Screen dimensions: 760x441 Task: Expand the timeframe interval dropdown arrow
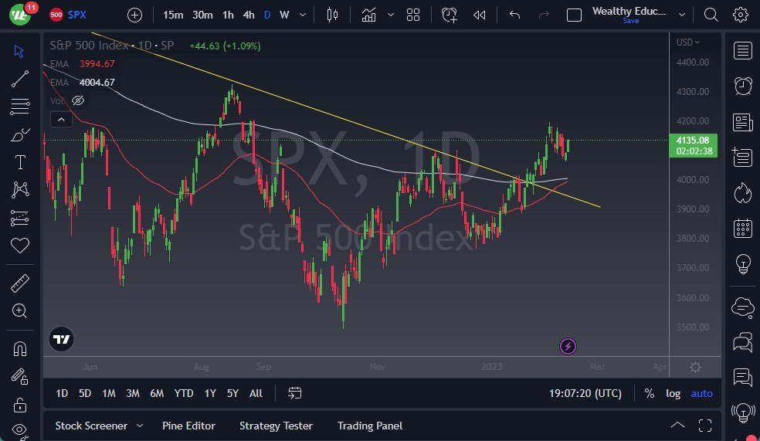tap(302, 15)
